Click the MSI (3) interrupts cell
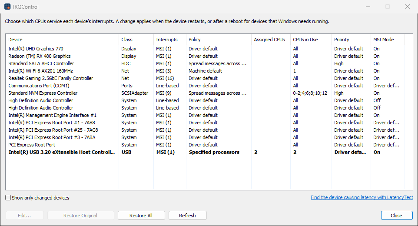The height and width of the screenshot is (226, 418). (x=164, y=71)
